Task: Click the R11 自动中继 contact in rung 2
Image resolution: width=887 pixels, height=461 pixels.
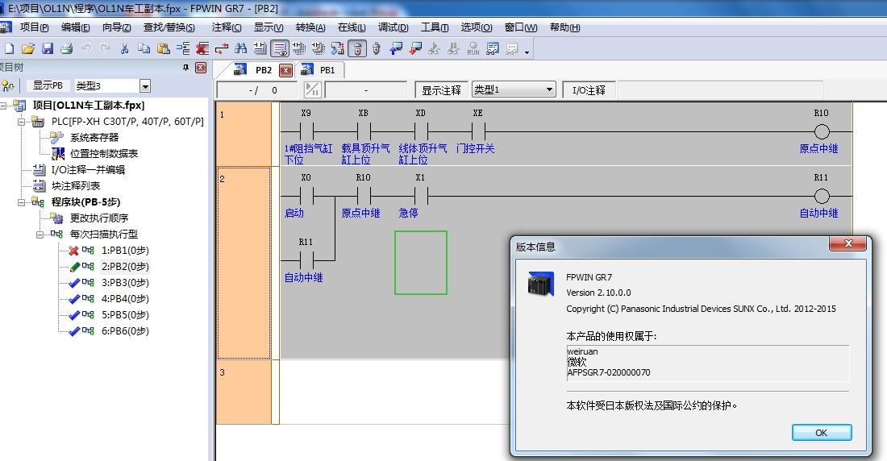Action: click(x=306, y=261)
